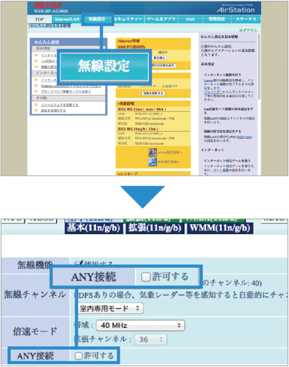This screenshot has width=289, height=367.
Task: Open the ファームウェアを更新する link
Action: pos(60,105)
